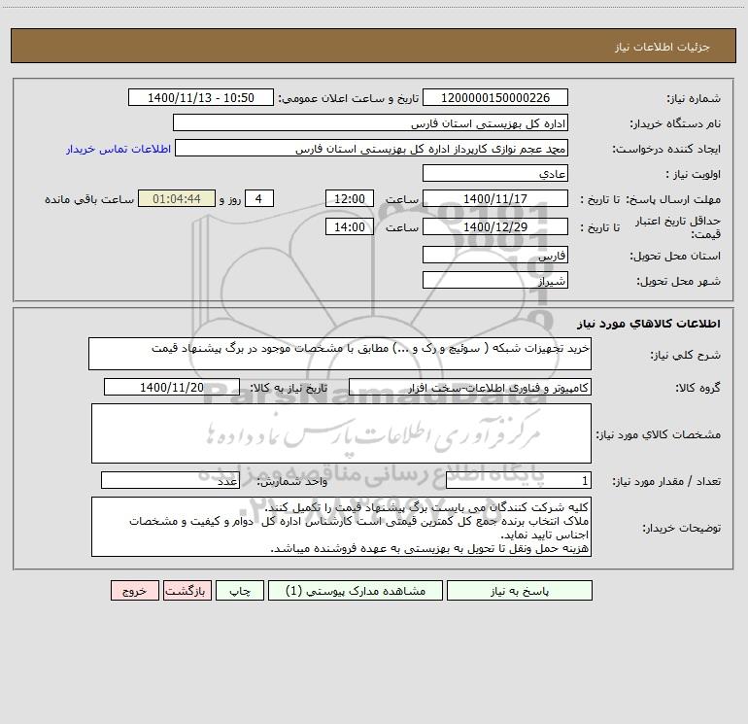Click the remaining days field showing 4
748x724 pixels.
259,198
